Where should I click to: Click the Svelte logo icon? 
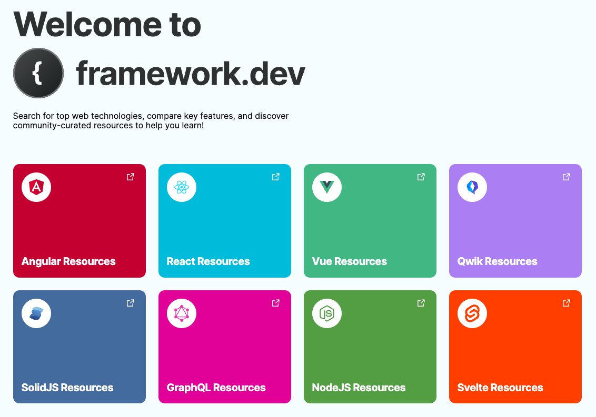pyautogui.click(x=472, y=313)
